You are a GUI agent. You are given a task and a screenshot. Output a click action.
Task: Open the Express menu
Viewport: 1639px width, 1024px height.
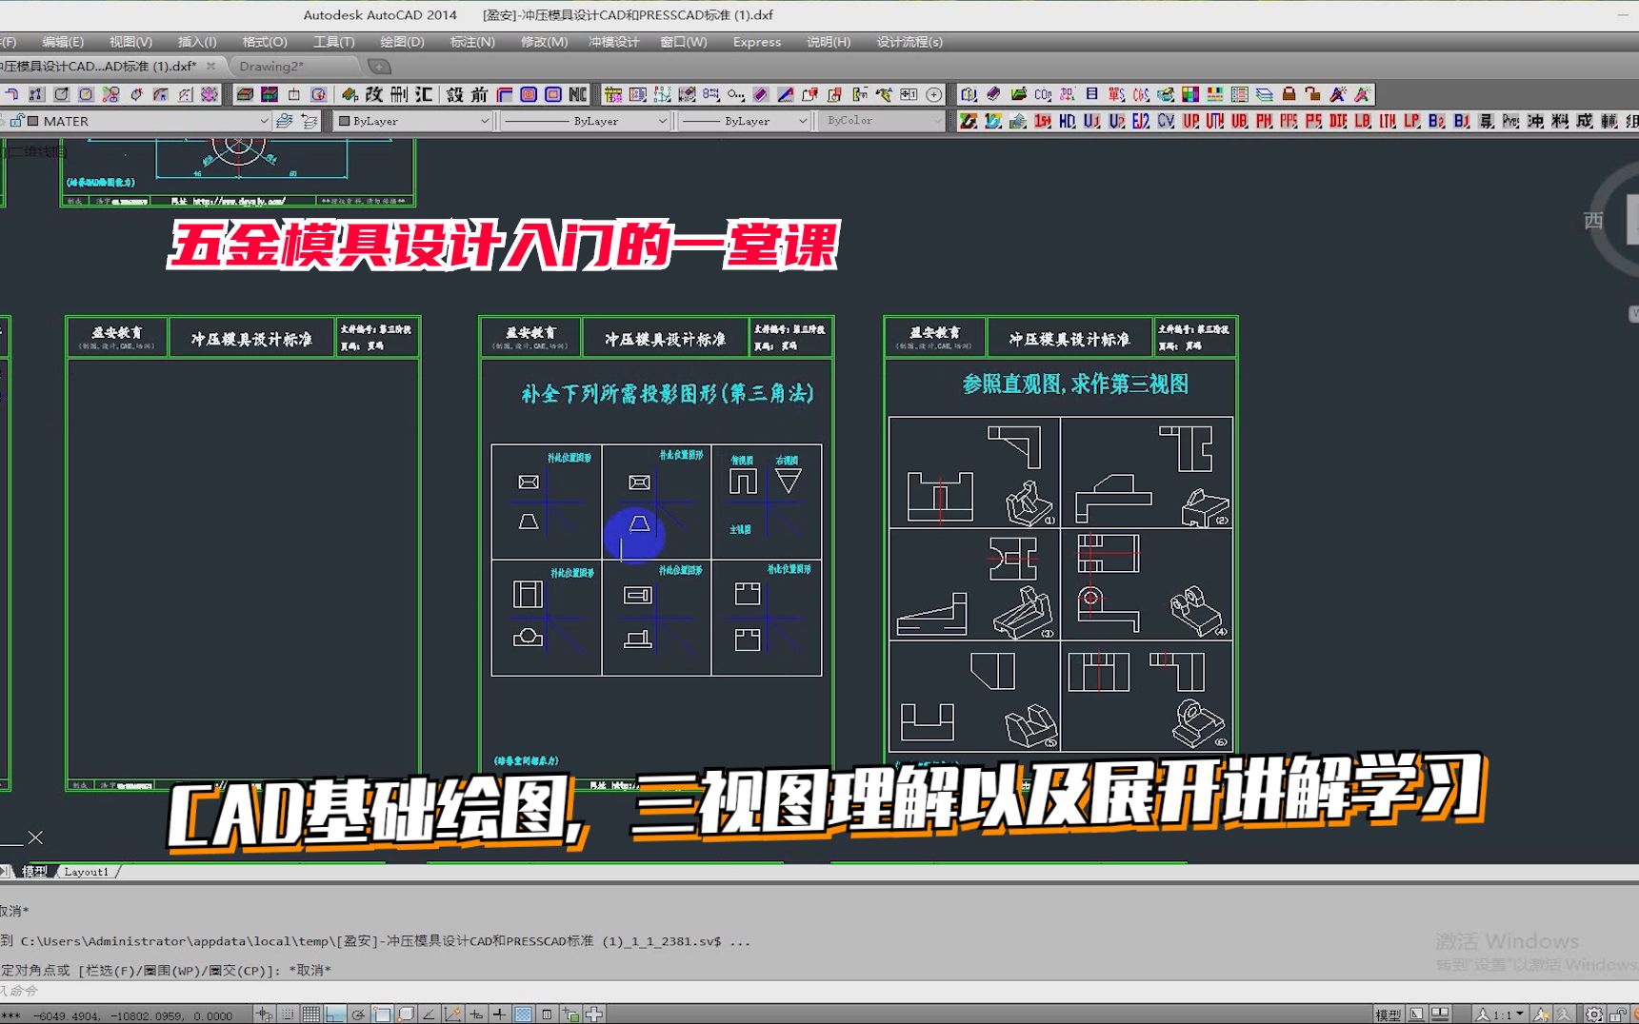[x=757, y=42]
